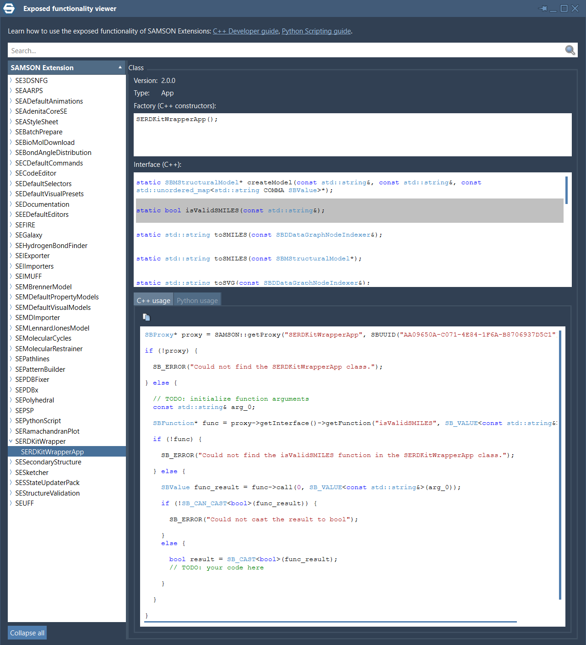The image size is (586, 645).
Task: Click the SAMSON logo in the title bar
Action: 9,8
